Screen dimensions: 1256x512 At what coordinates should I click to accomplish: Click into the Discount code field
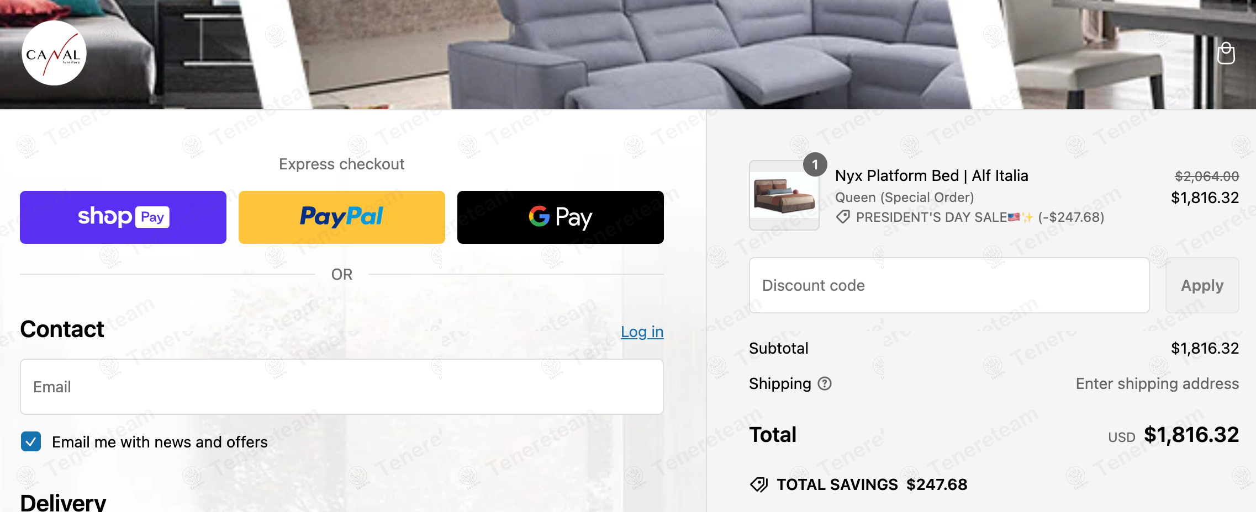(949, 285)
